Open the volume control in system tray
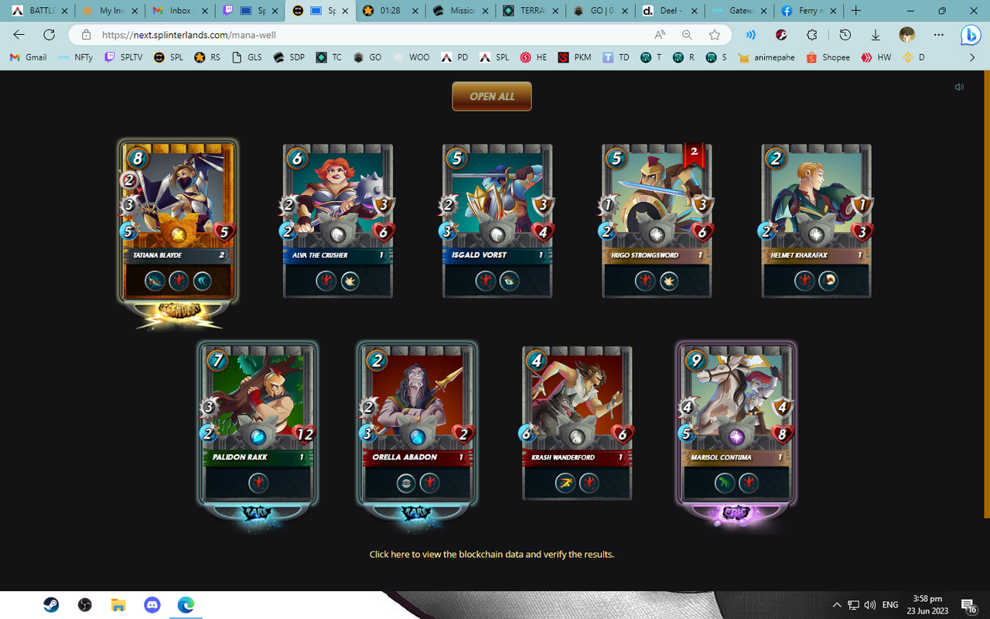 point(870,605)
